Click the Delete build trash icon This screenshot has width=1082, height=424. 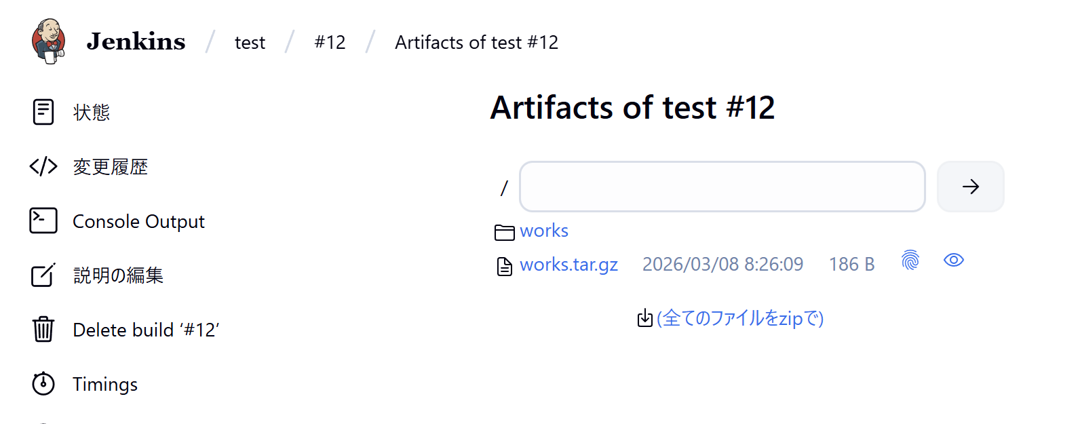[43, 330]
